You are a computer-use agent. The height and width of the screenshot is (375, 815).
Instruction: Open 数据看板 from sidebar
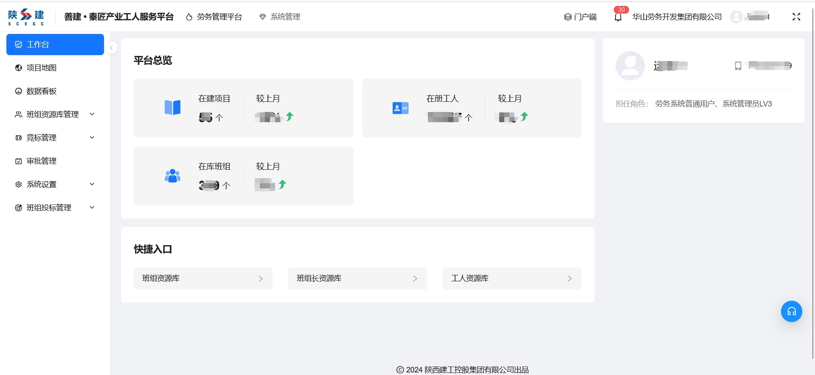tap(42, 91)
